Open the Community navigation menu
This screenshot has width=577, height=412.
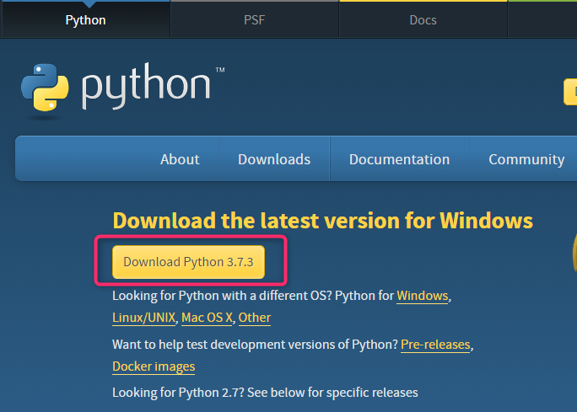(x=526, y=159)
